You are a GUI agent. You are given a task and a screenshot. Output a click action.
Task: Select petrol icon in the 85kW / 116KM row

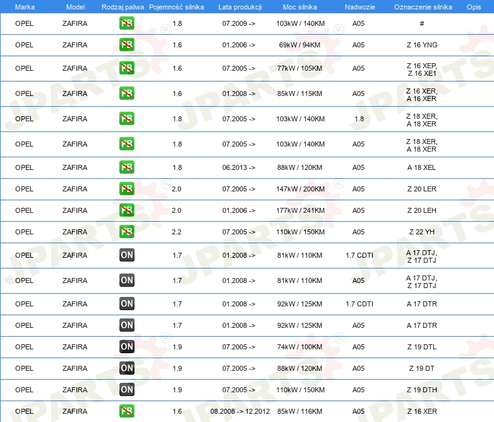point(126,411)
